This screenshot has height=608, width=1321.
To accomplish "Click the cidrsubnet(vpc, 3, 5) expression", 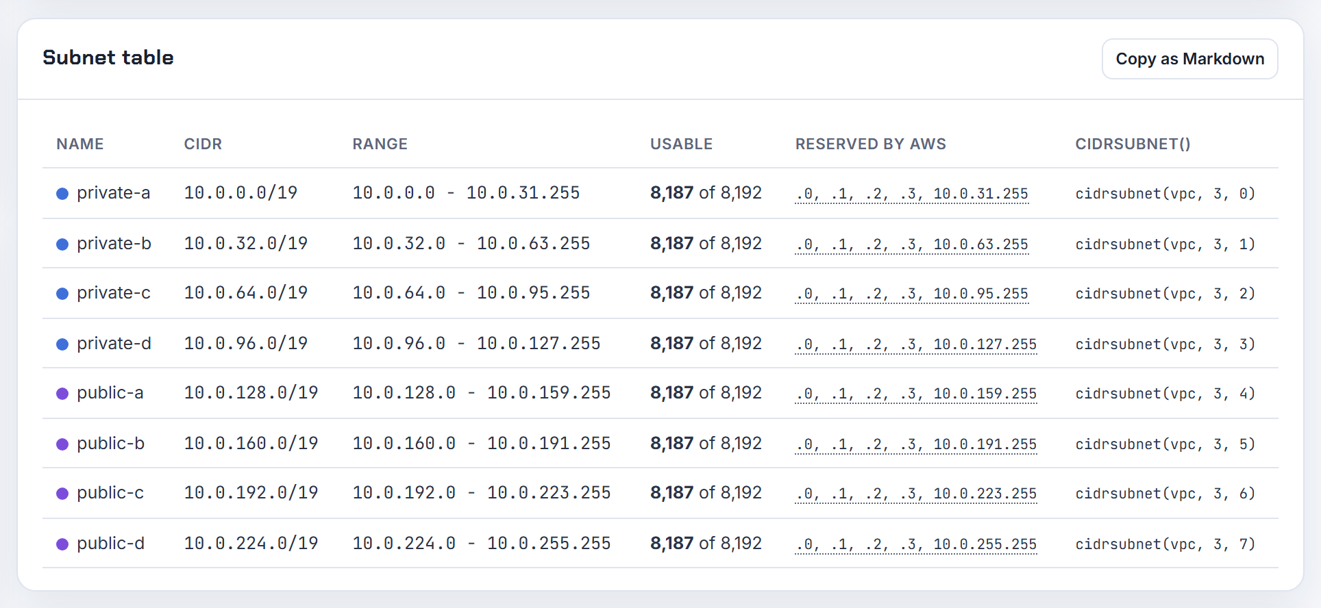I will pos(1165,444).
